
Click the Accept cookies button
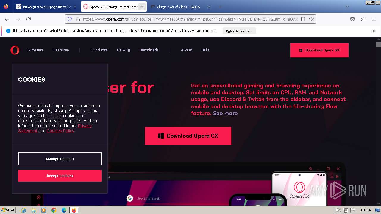(60, 176)
